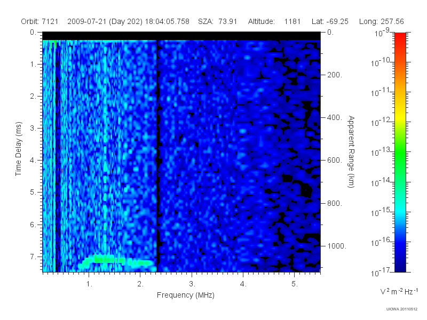Click the dark blue bottom of color bar
Image resolution: width=427 pixels, height=320 pixels.
point(400,265)
